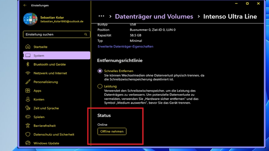
Task: Click the Startseite house icon
Action: pyautogui.click(x=28, y=47)
